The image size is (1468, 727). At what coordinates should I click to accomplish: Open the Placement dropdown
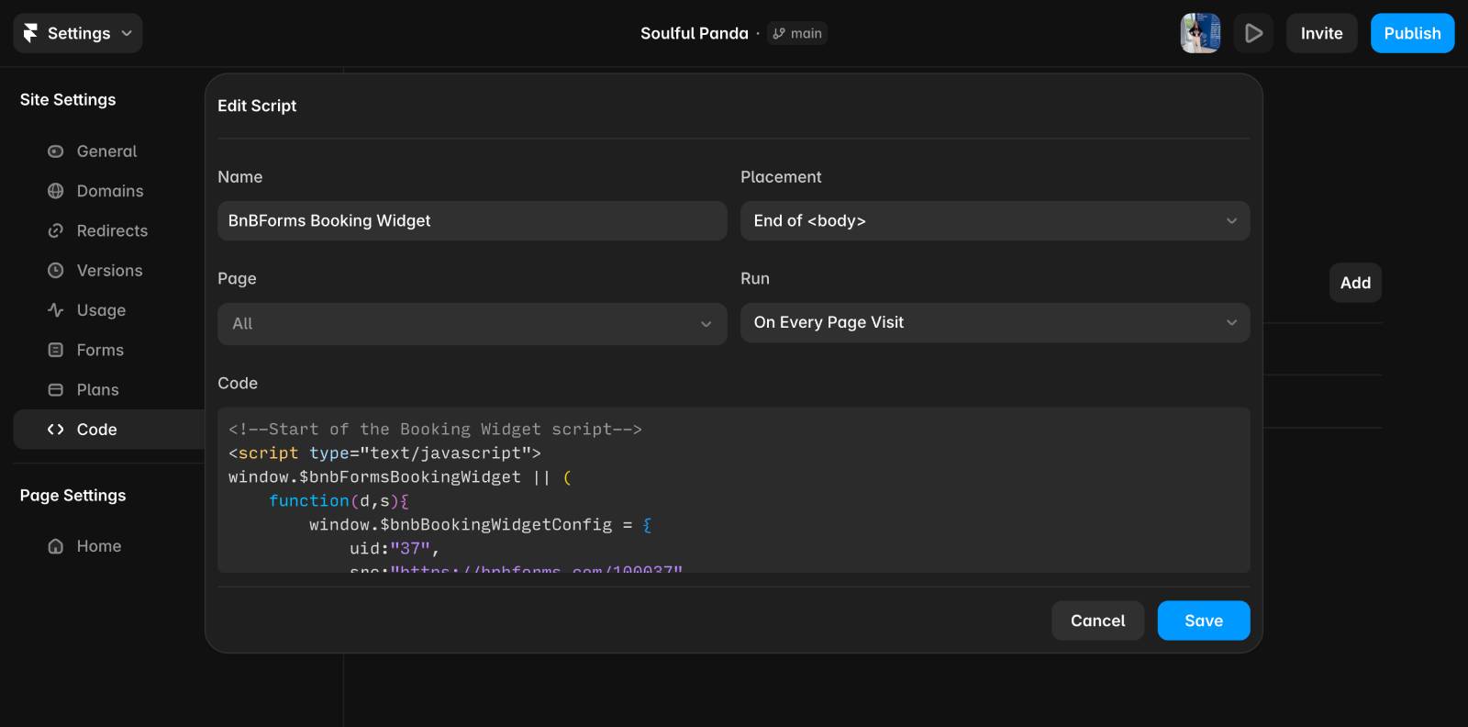click(x=995, y=221)
